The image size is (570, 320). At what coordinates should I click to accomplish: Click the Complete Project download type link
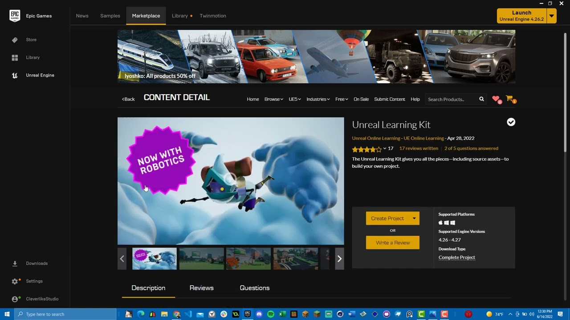(x=457, y=257)
